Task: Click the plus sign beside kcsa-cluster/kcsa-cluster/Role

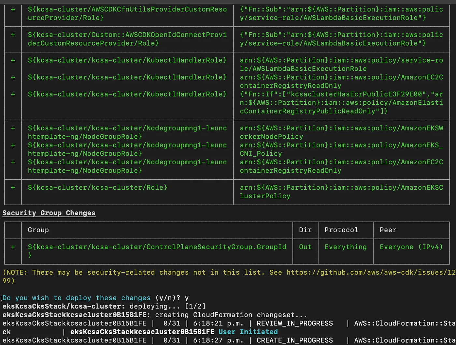Action: pyautogui.click(x=13, y=187)
